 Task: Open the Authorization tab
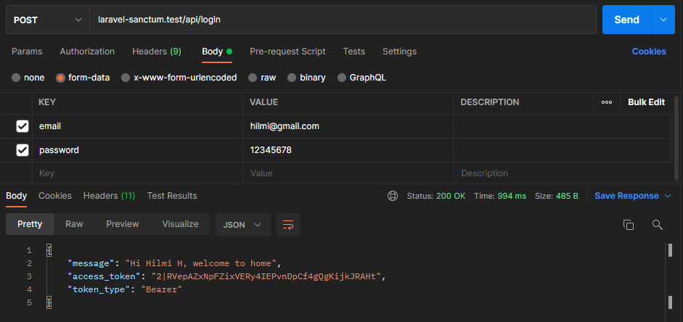87,51
